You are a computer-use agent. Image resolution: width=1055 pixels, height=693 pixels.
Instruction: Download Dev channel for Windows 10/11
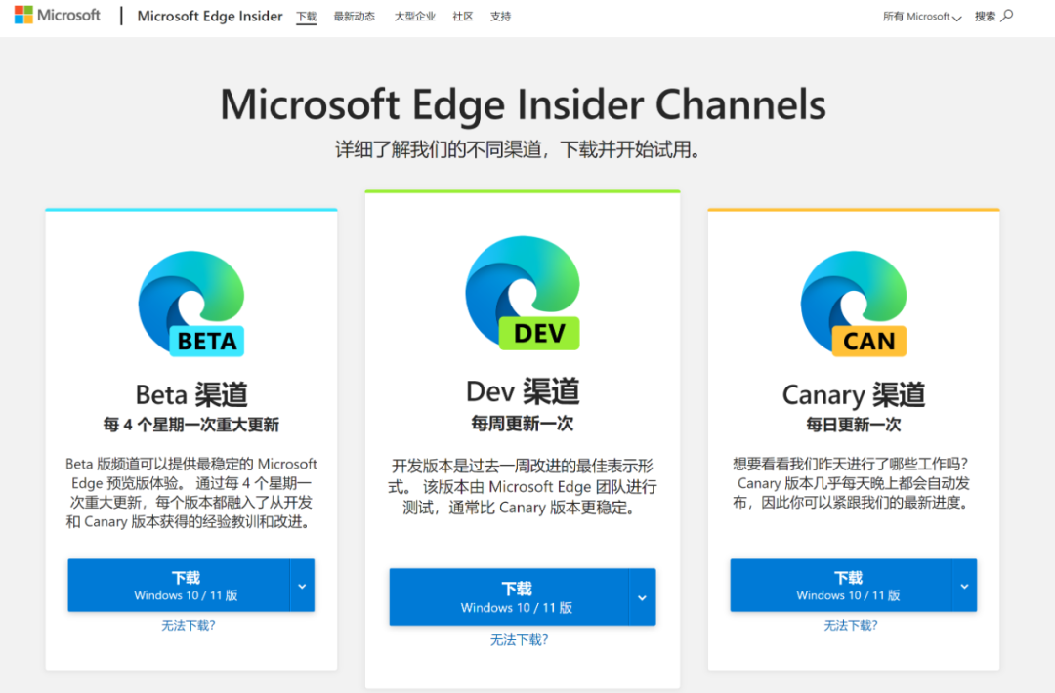[x=509, y=597]
